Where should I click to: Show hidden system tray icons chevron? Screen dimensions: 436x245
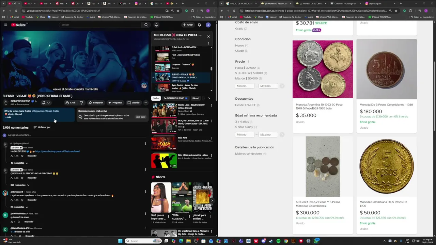pos(385,241)
